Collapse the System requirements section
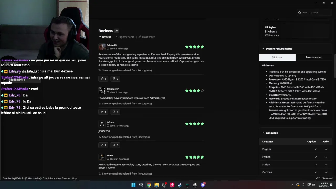 click(295, 49)
